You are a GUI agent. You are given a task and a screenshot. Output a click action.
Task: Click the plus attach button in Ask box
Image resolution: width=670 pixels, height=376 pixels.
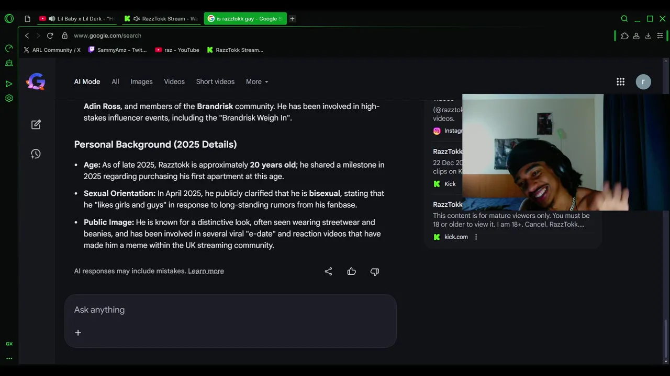78,333
